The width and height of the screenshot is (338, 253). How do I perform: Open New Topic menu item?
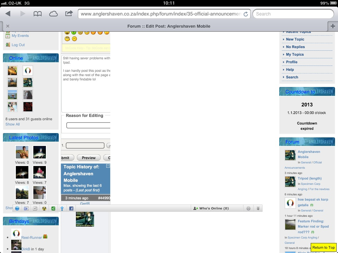[x=295, y=39]
